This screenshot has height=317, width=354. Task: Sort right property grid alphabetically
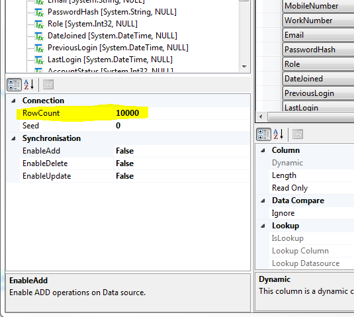pos(279,134)
